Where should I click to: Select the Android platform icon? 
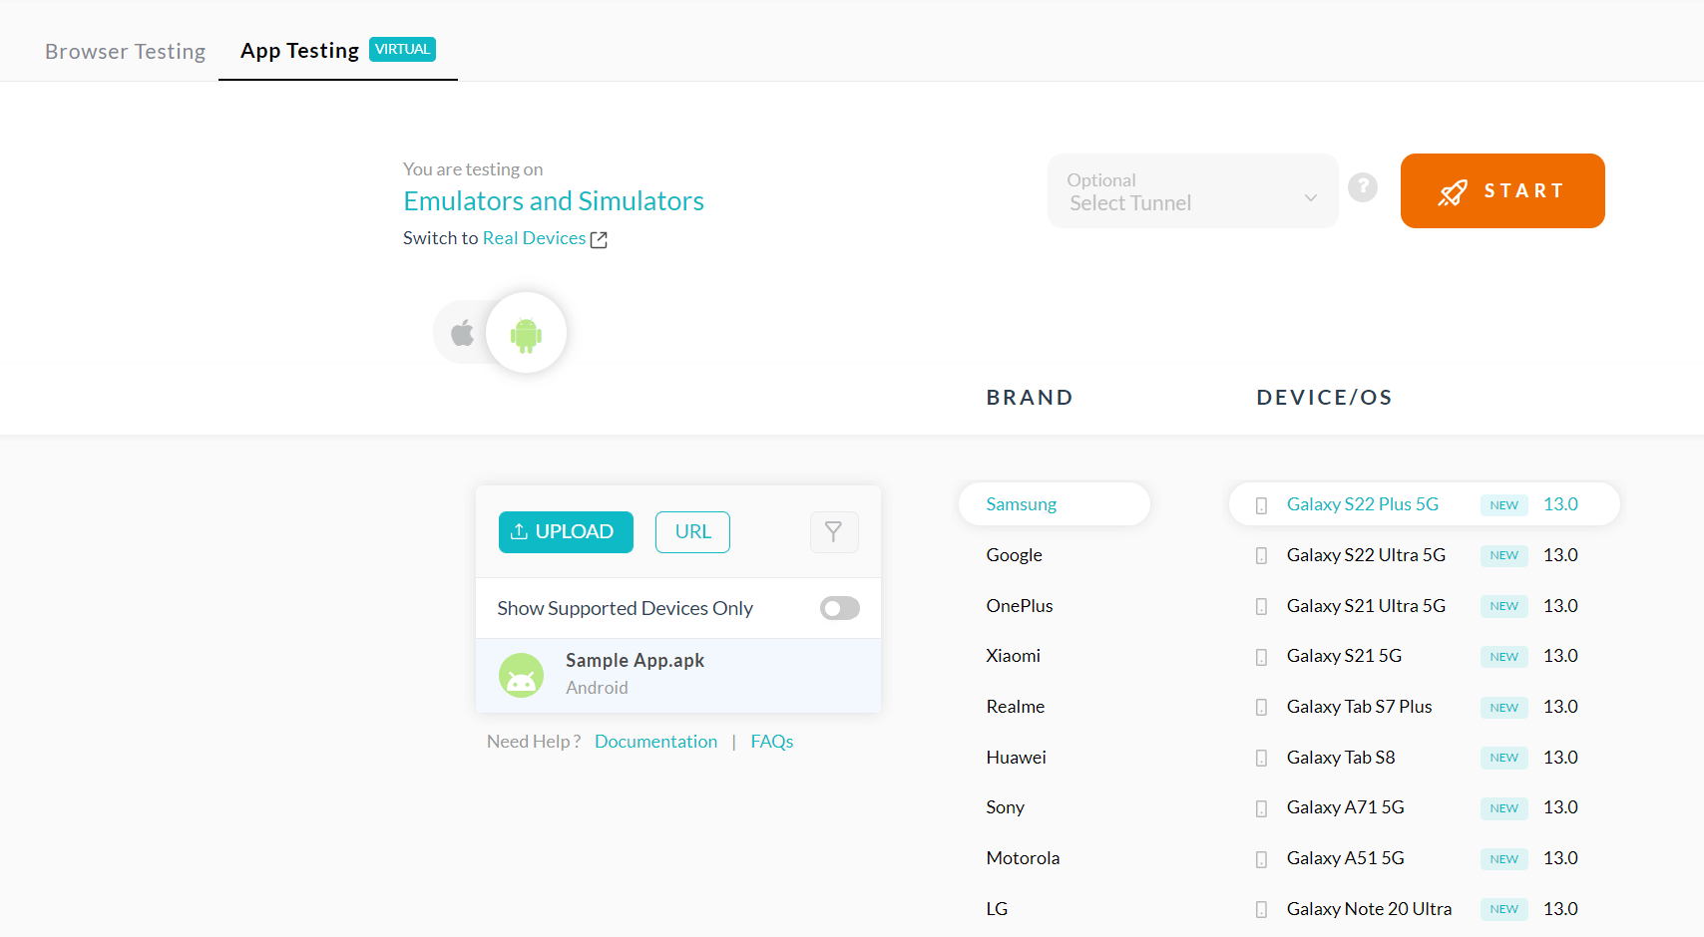526,334
